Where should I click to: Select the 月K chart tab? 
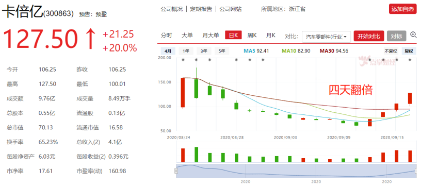tap(271, 35)
